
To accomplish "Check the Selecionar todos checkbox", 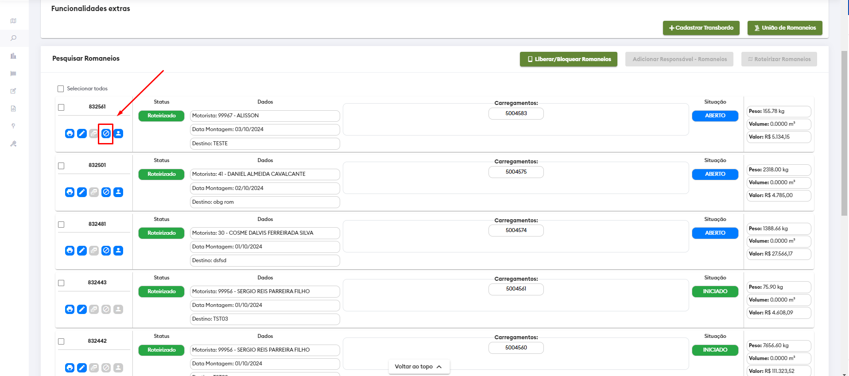I will coord(61,89).
